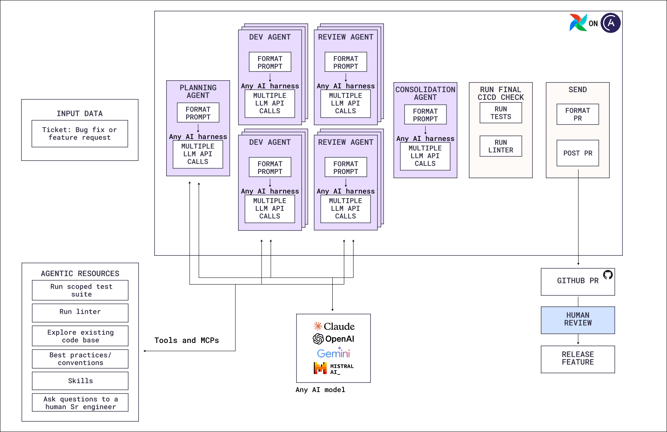Select FORMAT PROMPT in top Review Agent

pos(346,62)
